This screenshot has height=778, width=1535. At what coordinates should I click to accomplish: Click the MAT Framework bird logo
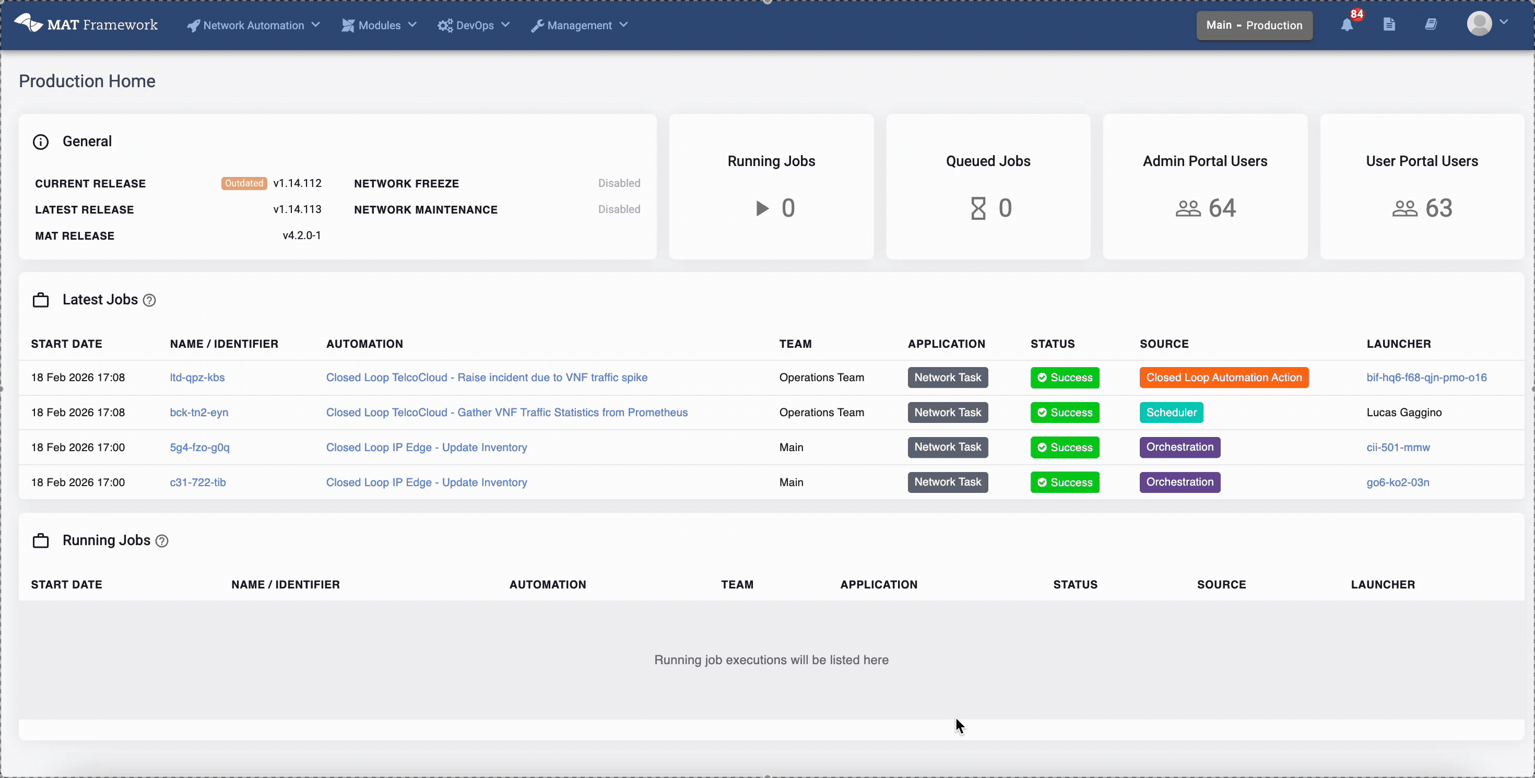[x=28, y=24]
